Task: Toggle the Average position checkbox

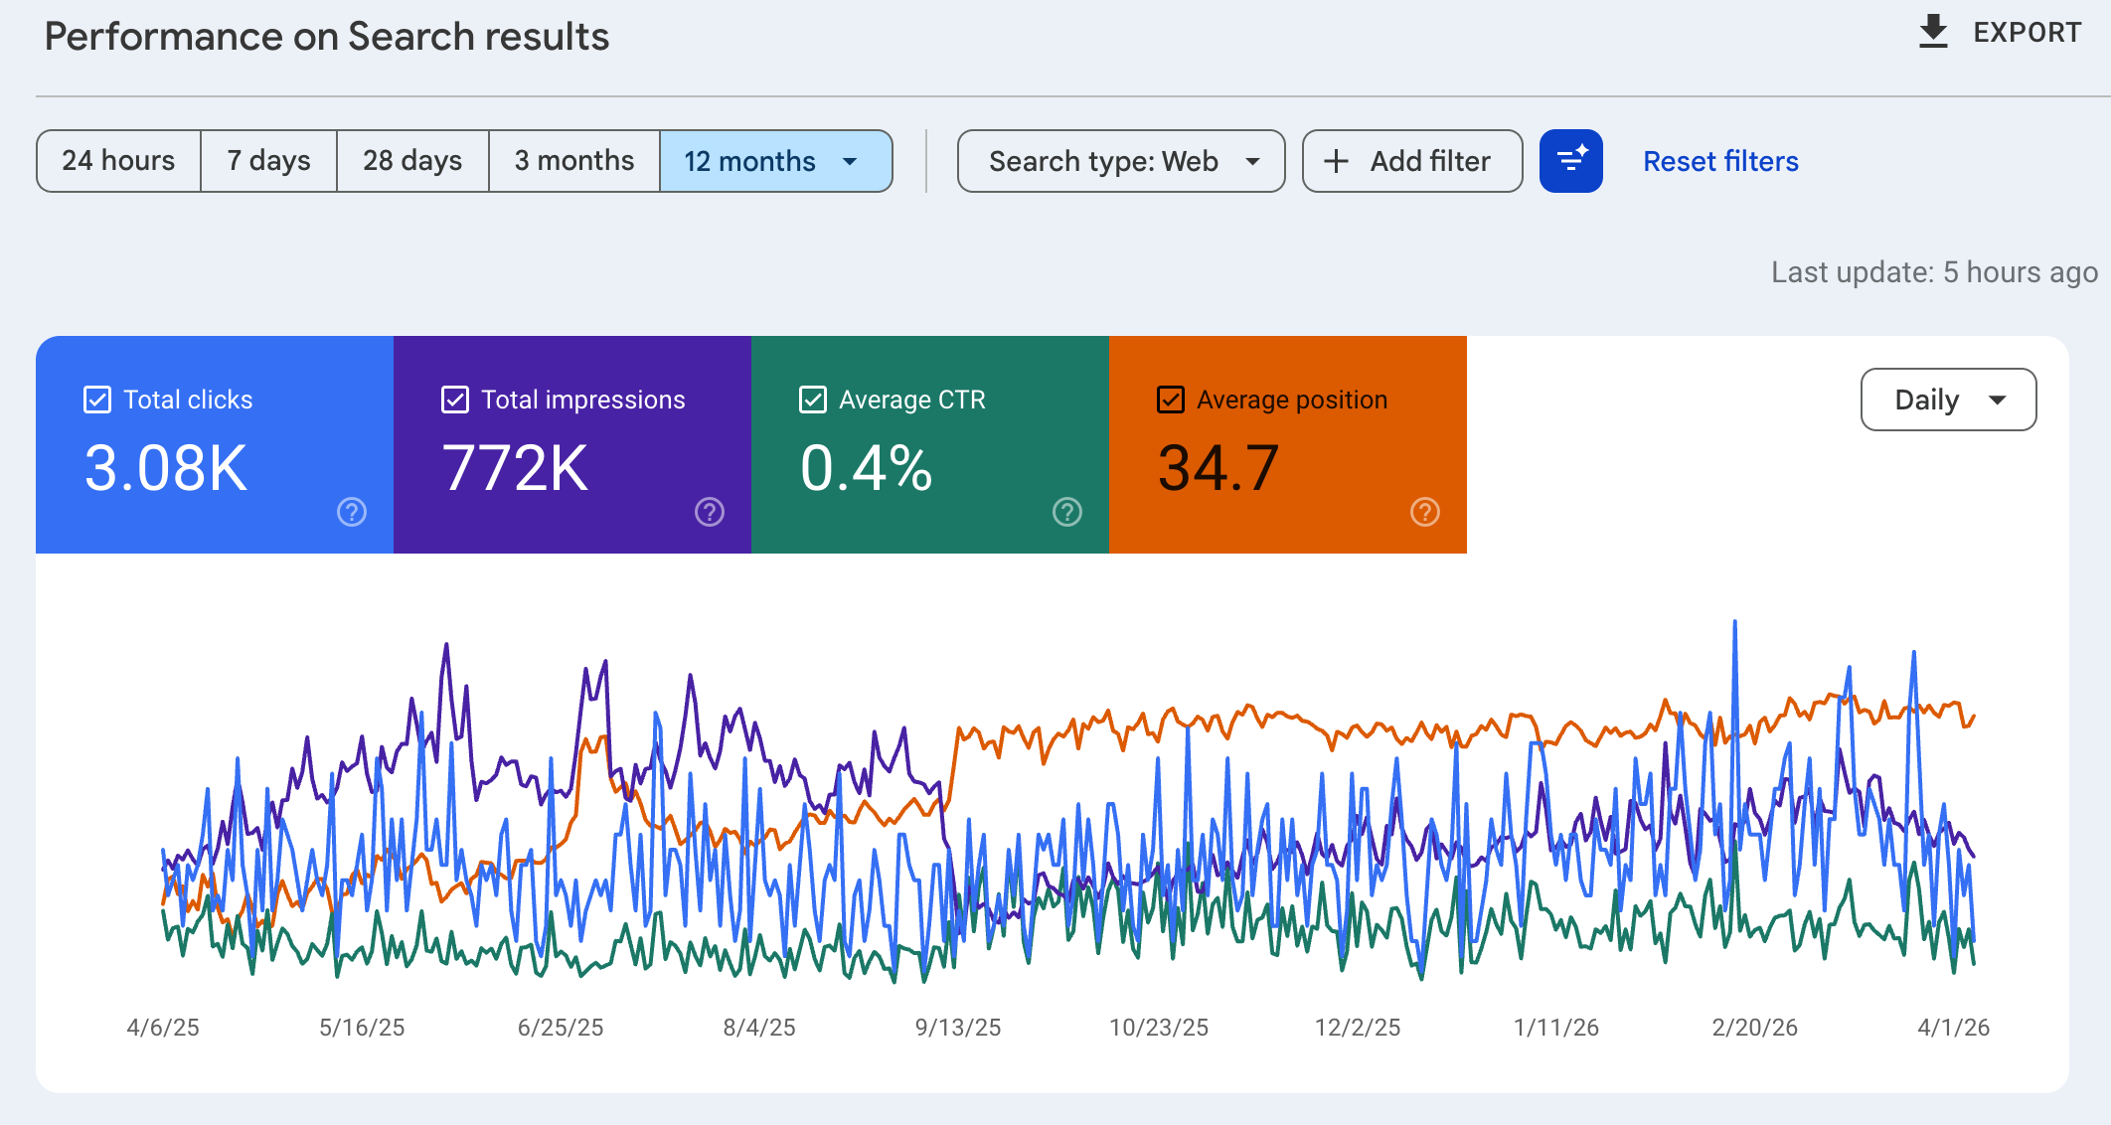Action: click(1171, 400)
